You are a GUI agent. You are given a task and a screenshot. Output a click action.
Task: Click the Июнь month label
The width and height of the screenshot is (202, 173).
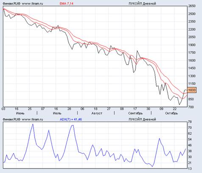click(x=20, y=113)
